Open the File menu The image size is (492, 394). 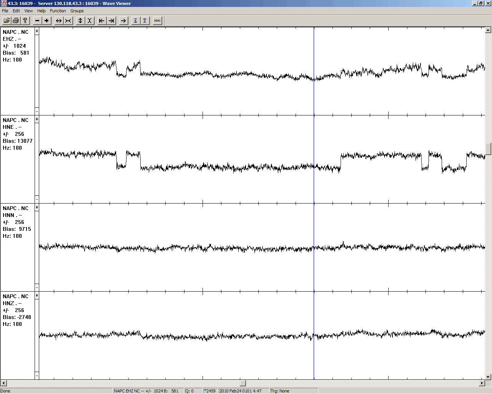tap(5, 11)
